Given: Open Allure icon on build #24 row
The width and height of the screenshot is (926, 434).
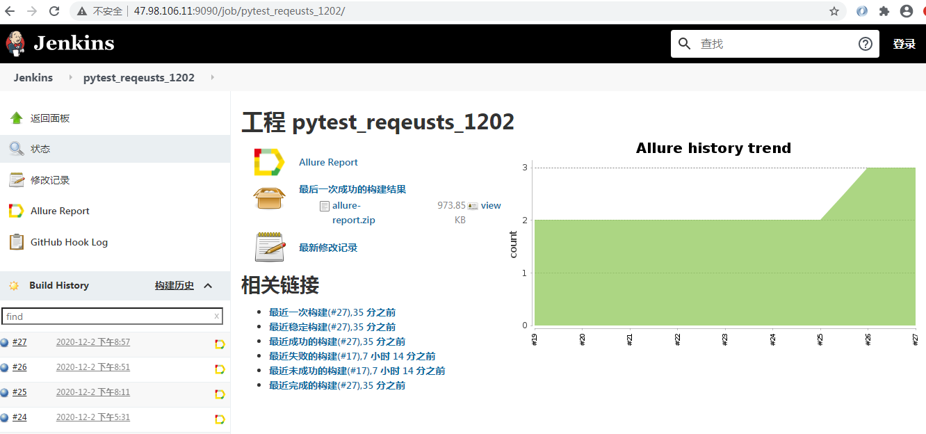Looking at the screenshot, I should (x=220, y=419).
